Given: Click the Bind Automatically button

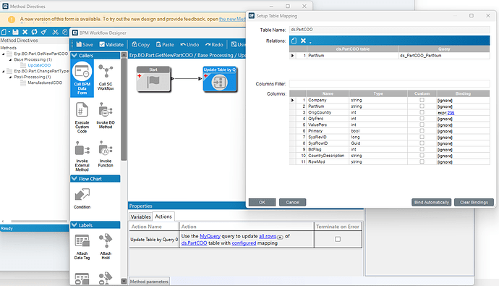Looking at the screenshot, I should click(432, 202).
